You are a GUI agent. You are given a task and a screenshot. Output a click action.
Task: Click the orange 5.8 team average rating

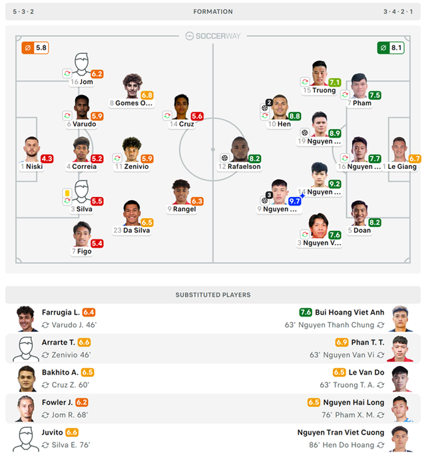(x=35, y=48)
